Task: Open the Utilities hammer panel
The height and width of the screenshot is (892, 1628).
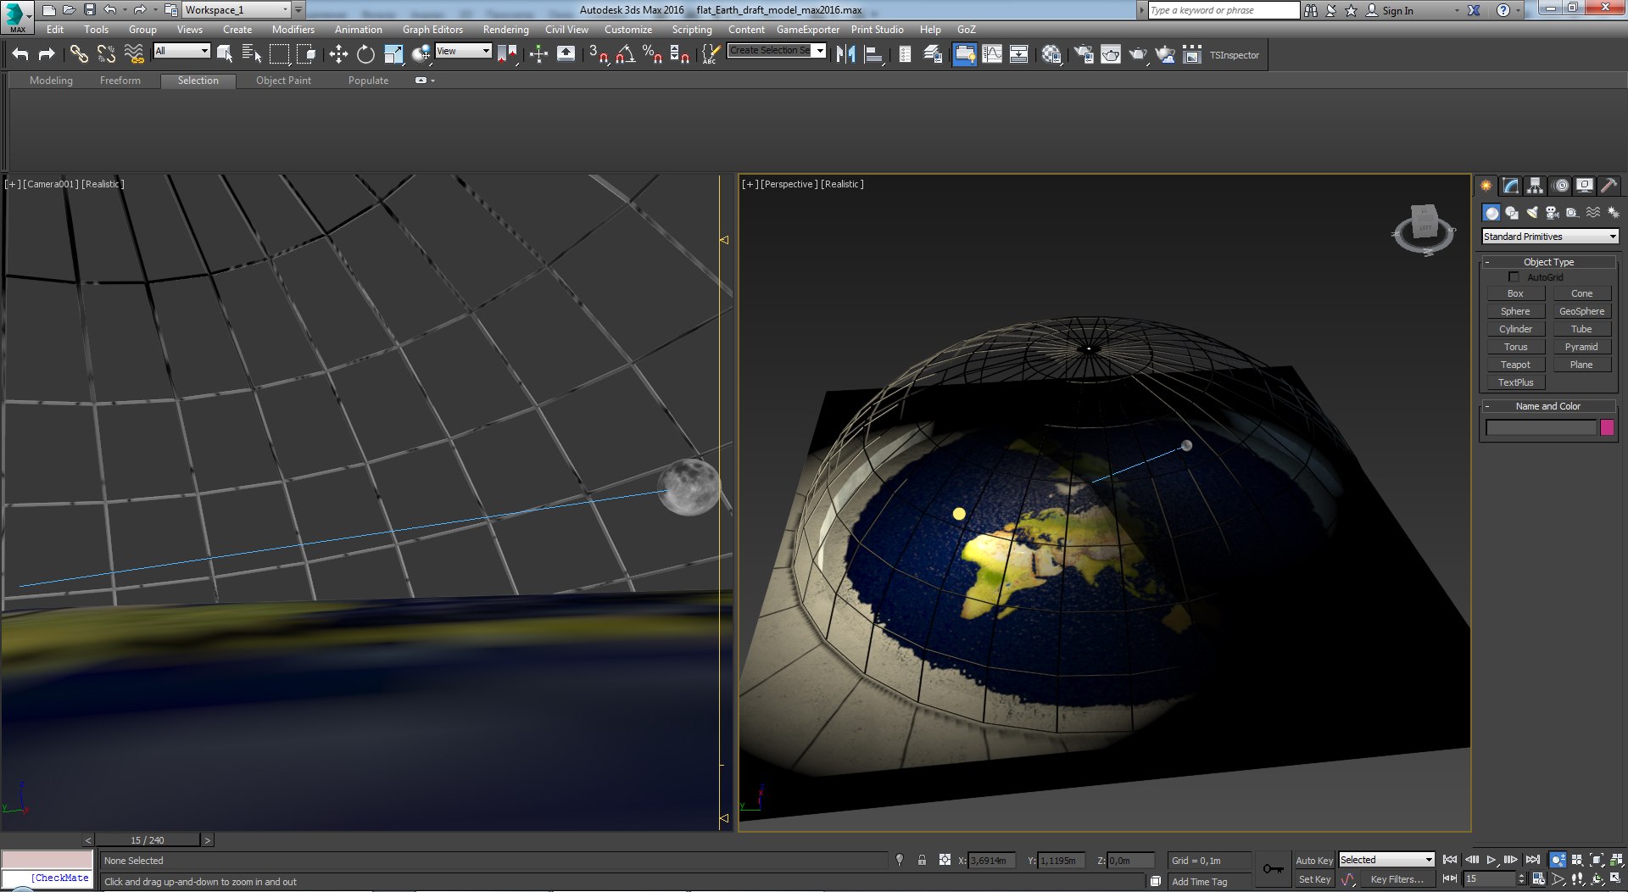Action: tap(1608, 186)
